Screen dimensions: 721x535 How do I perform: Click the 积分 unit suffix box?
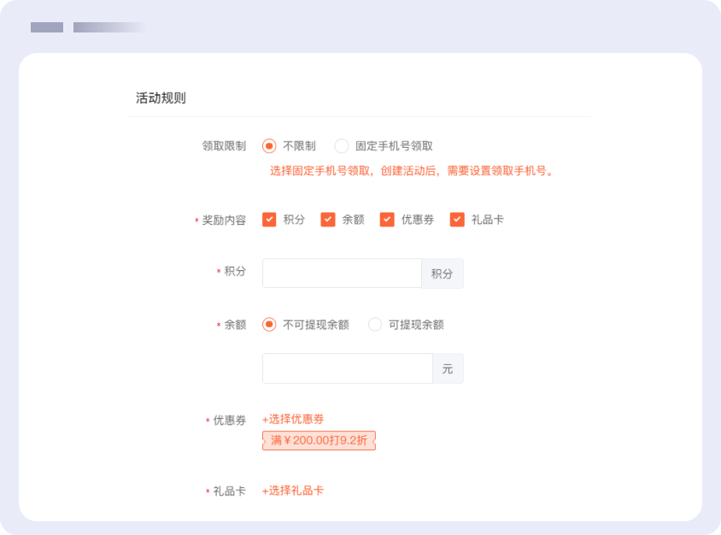[442, 273]
